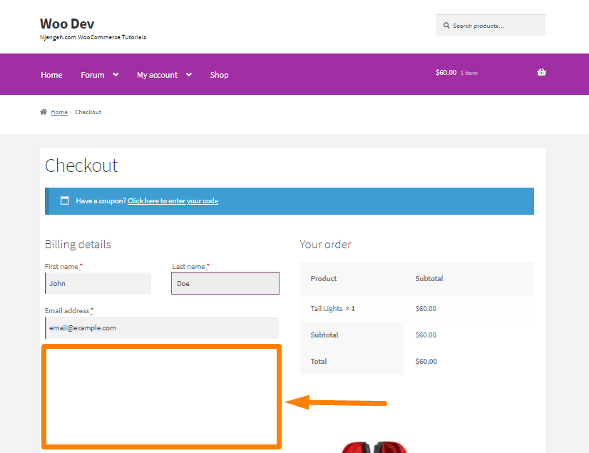Click the search magnifier icon
Viewport: 589px width, 453px height.
(x=446, y=26)
